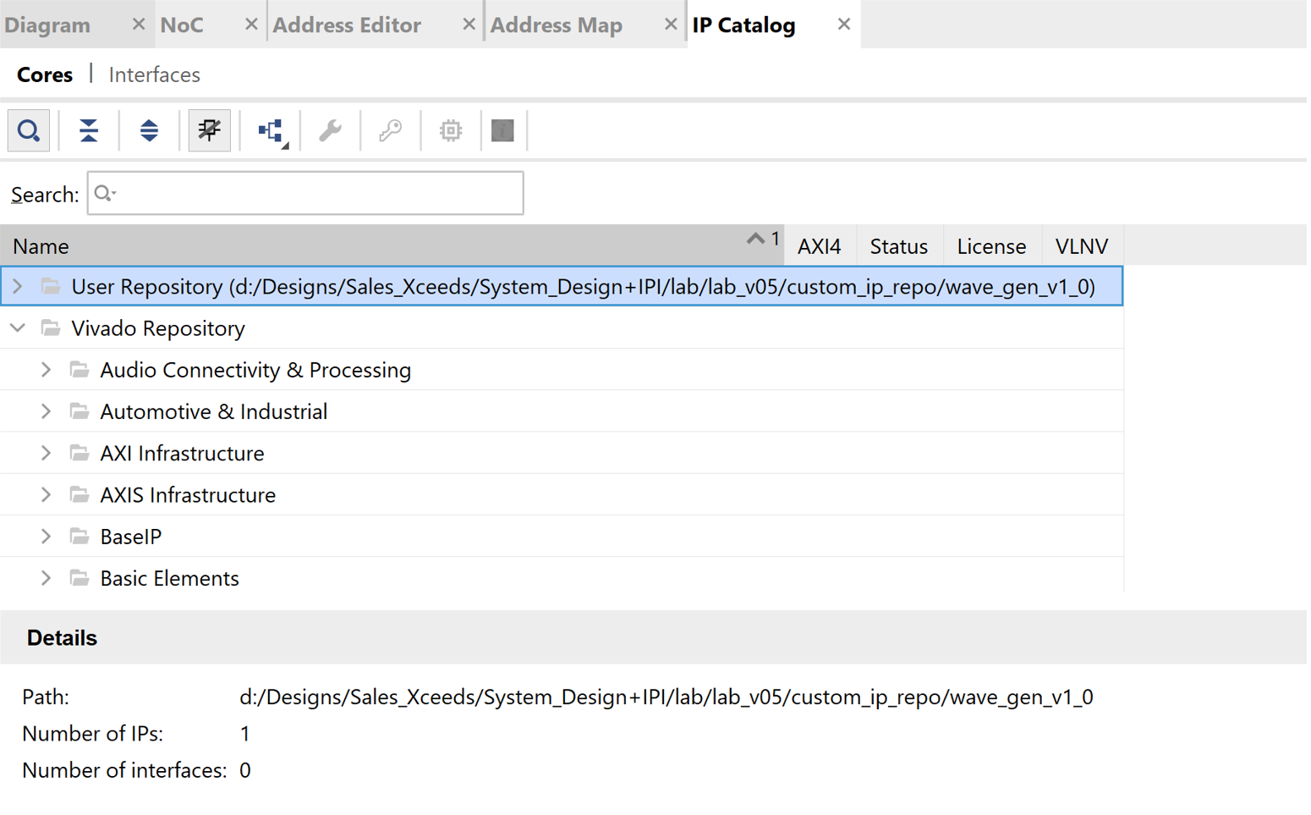Click the Collapse All toolbar icon

coord(89,130)
